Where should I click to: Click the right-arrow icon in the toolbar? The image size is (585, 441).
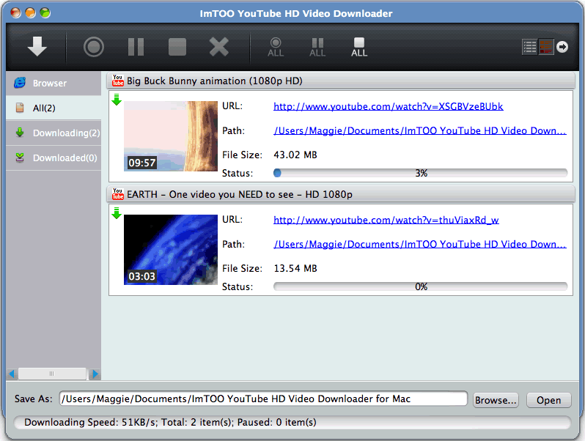[562, 47]
